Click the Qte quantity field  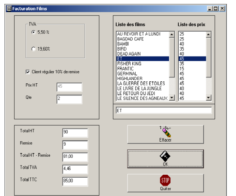[x=69, y=99]
